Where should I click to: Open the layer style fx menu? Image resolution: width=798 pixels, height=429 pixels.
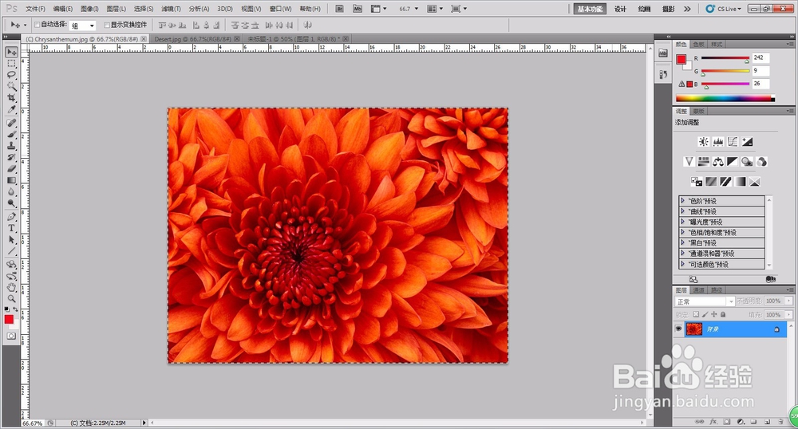pyautogui.click(x=713, y=422)
